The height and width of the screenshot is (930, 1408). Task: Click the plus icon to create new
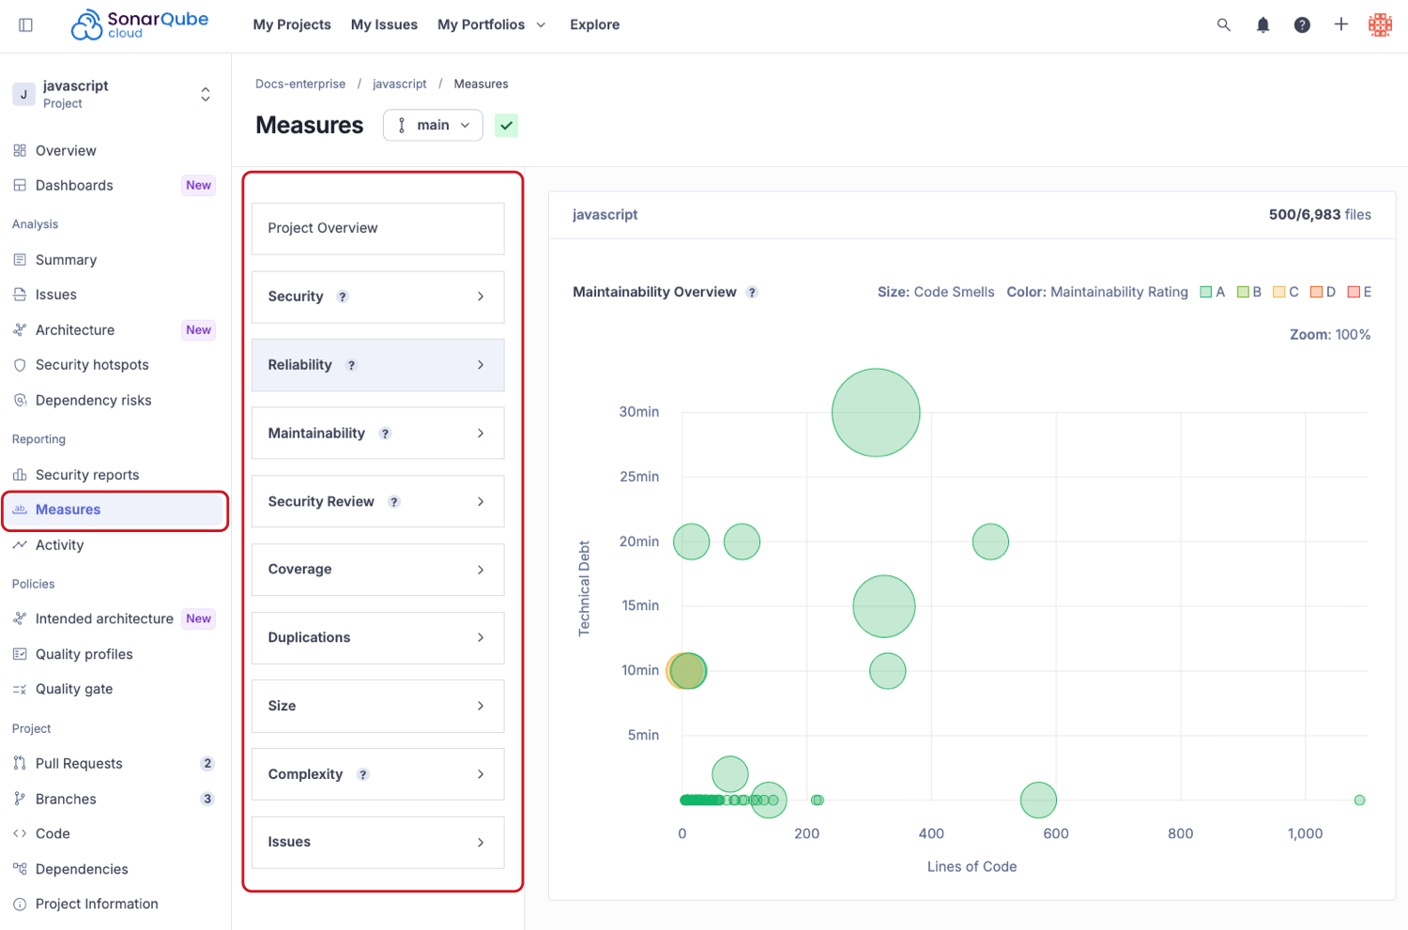pos(1340,25)
